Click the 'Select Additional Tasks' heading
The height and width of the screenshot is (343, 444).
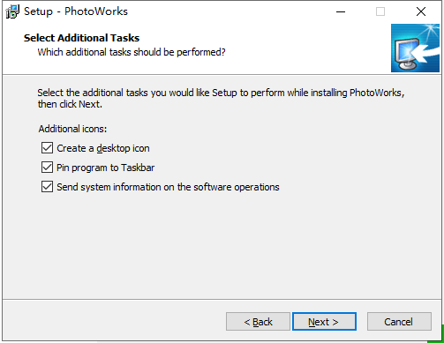(x=81, y=38)
